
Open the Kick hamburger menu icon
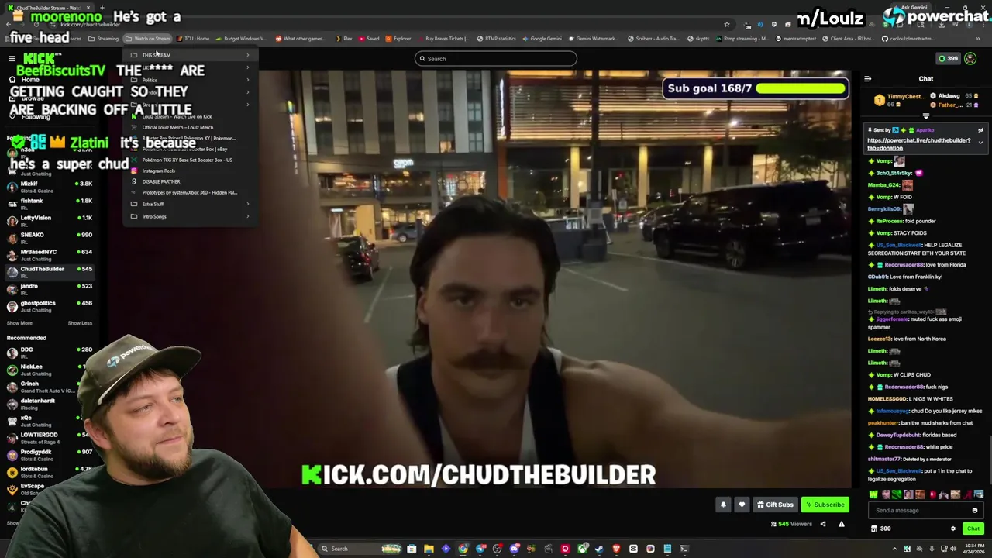pos(12,59)
